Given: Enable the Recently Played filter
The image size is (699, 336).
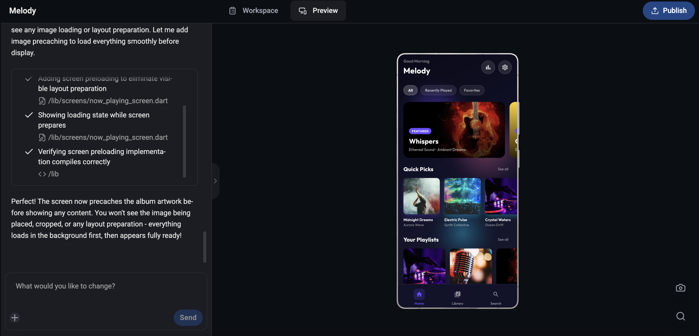Looking at the screenshot, I should (x=438, y=90).
